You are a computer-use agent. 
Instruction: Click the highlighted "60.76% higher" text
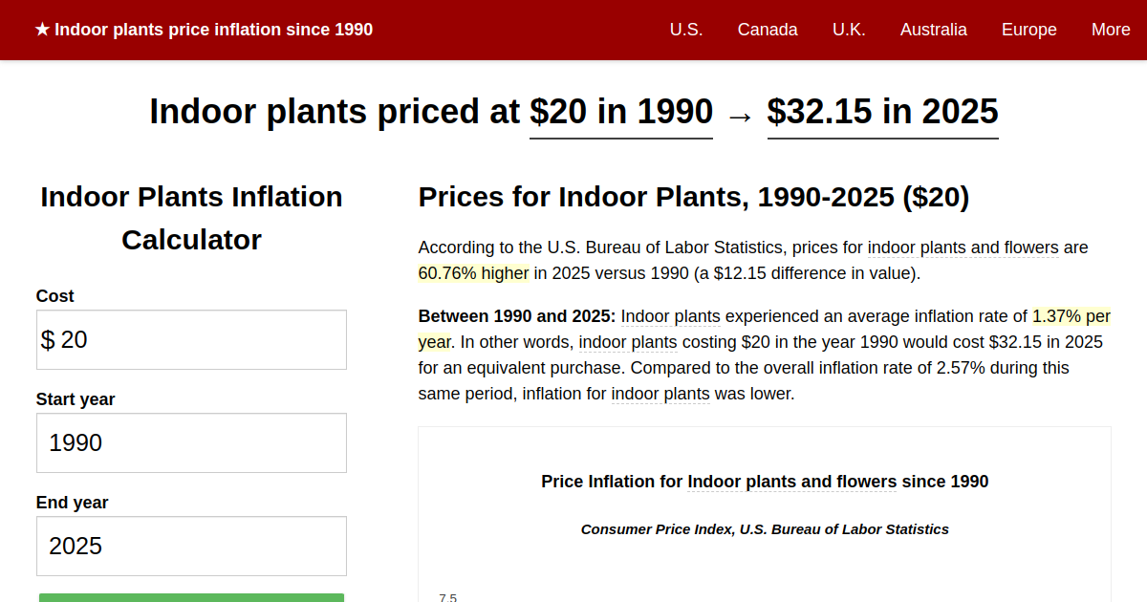coord(473,273)
